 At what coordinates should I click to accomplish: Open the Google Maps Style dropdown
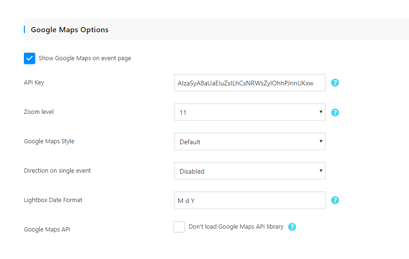pyautogui.click(x=249, y=141)
